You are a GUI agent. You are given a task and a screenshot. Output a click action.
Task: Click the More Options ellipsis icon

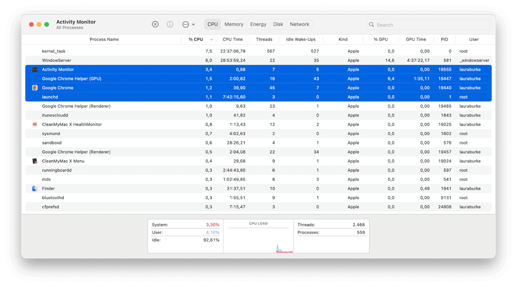(185, 24)
